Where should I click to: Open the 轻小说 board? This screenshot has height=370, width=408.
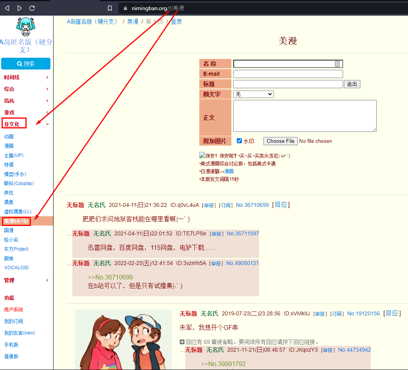tap(11, 240)
